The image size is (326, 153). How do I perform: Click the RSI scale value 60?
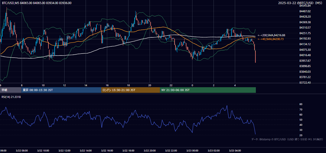(x=301, y=114)
